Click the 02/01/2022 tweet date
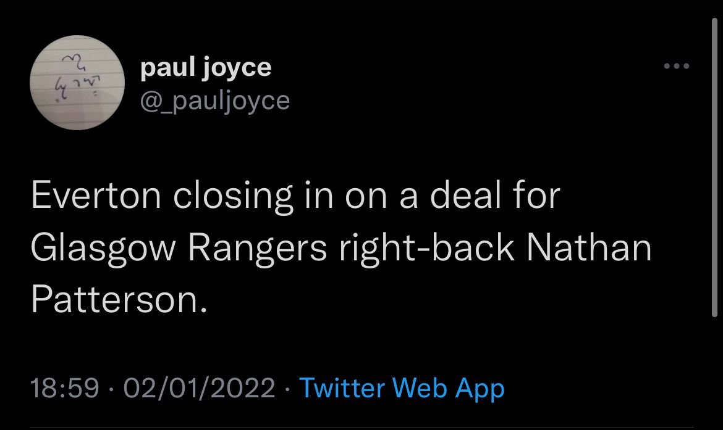723x430 pixels. pos(199,388)
